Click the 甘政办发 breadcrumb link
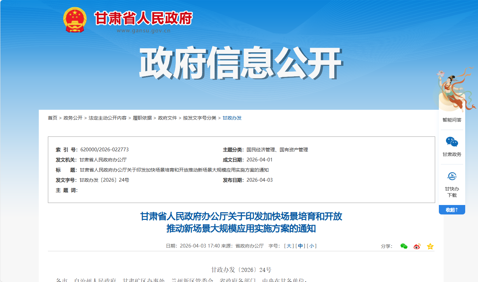This screenshot has height=282, width=478. [232, 118]
